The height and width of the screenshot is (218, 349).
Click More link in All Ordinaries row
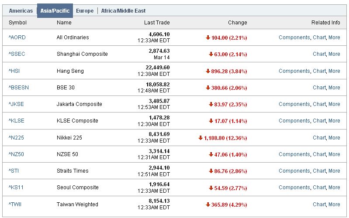(334, 37)
